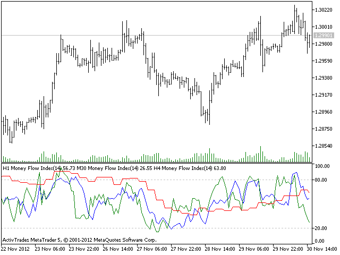
Task: Click the 22 Nov 2012 date label
Action: [x=15, y=249]
